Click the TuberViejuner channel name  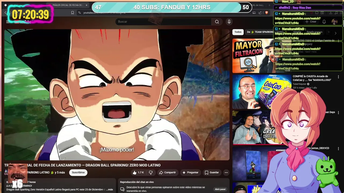[x=300, y=84]
